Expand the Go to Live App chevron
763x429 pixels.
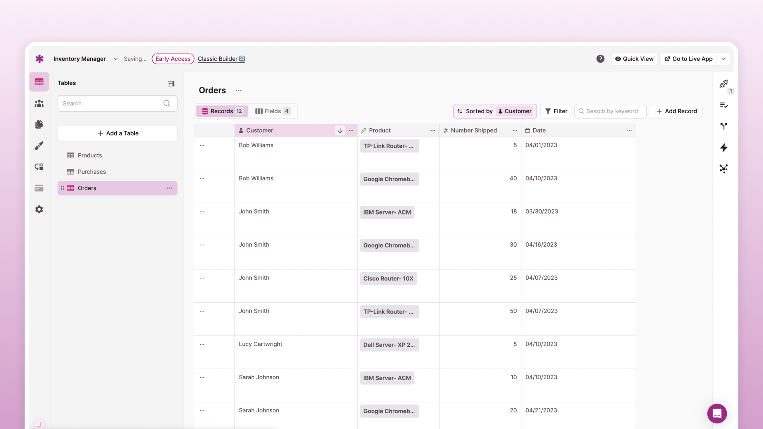point(723,59)
